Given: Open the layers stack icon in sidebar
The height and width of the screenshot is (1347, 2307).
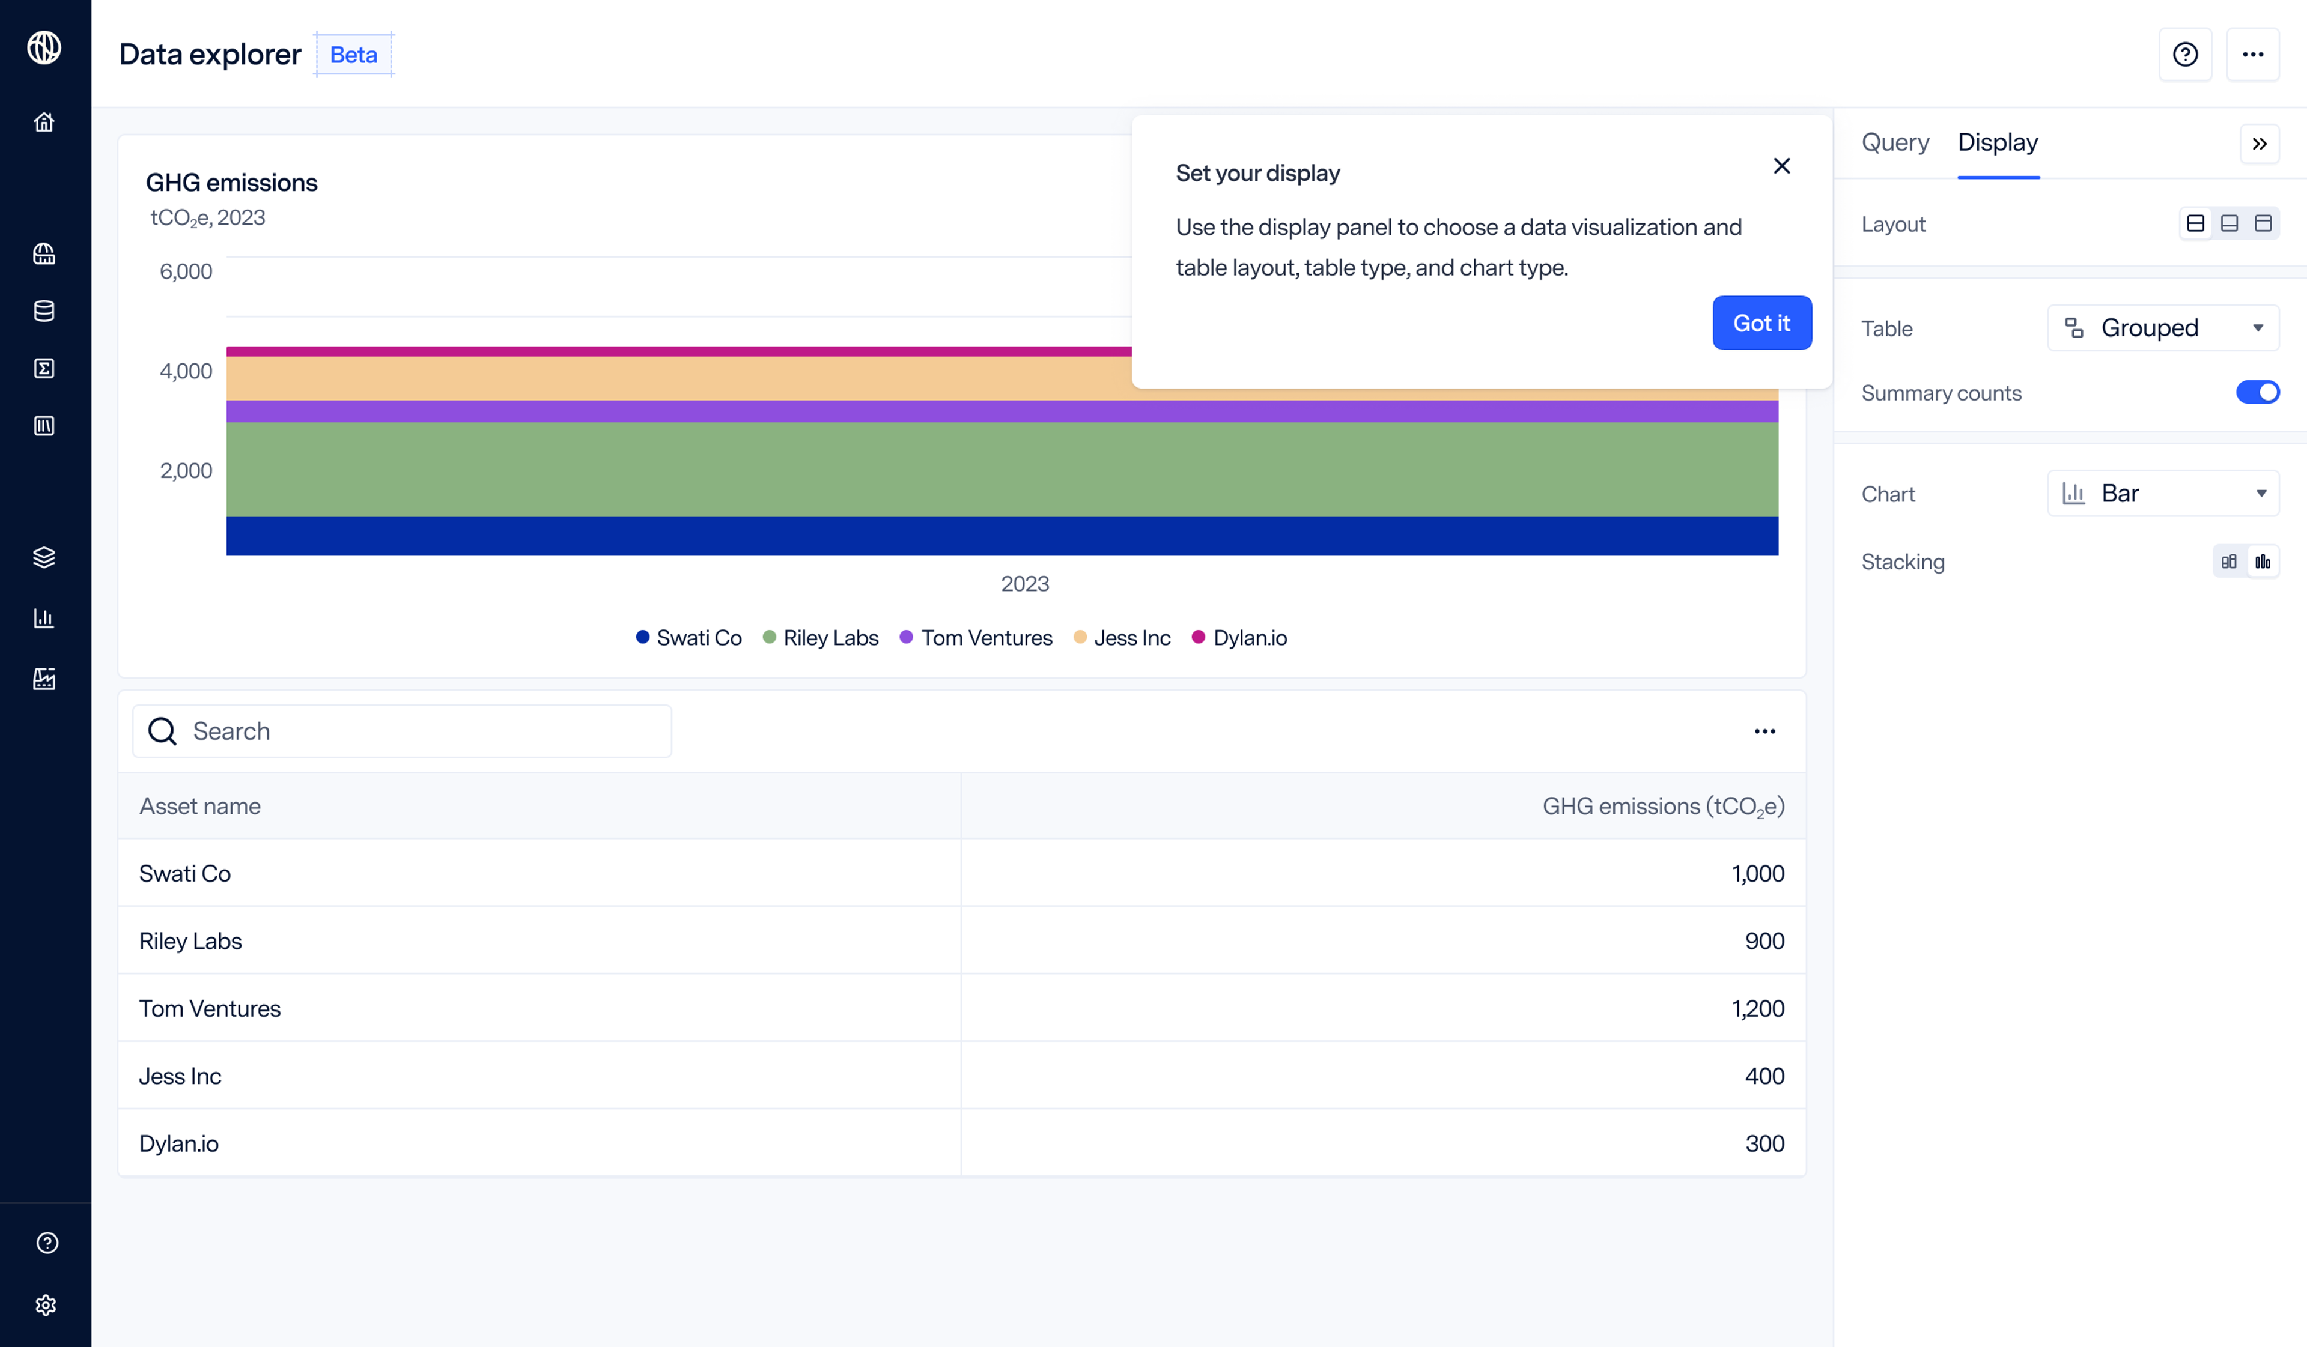Looking at the screenshot, I should point(44,557).
